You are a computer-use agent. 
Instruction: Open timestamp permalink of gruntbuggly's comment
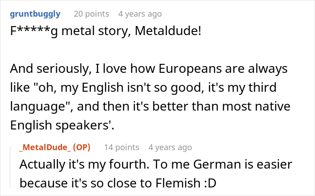point(140,14)
